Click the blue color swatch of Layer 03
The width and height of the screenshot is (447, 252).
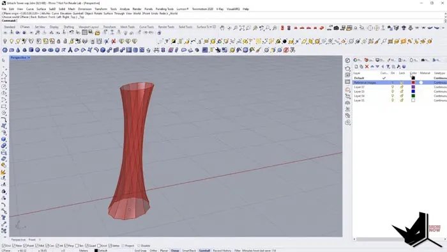click(413, 91)
